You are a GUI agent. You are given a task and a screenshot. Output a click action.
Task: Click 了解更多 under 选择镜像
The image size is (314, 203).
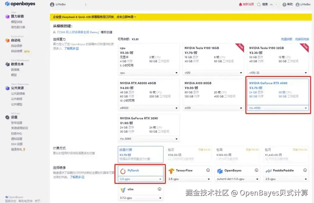coord(77,177)
